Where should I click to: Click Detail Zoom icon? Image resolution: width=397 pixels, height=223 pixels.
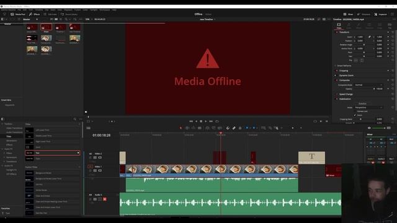(x=270, y=128)
